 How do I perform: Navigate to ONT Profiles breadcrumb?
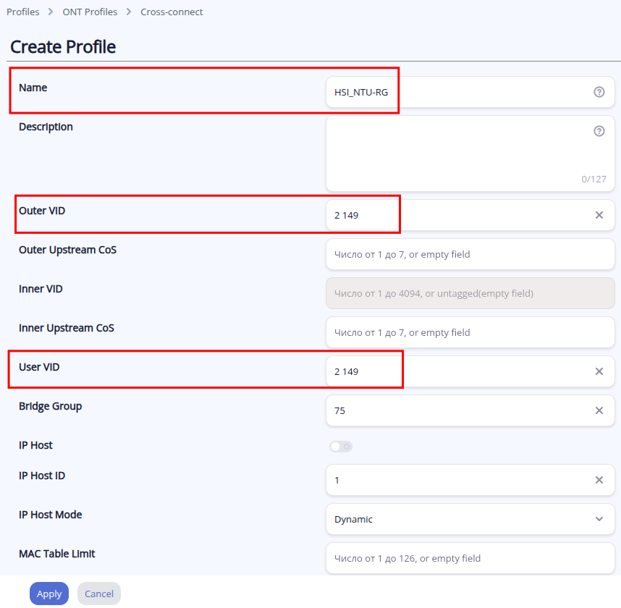point(90,12)
